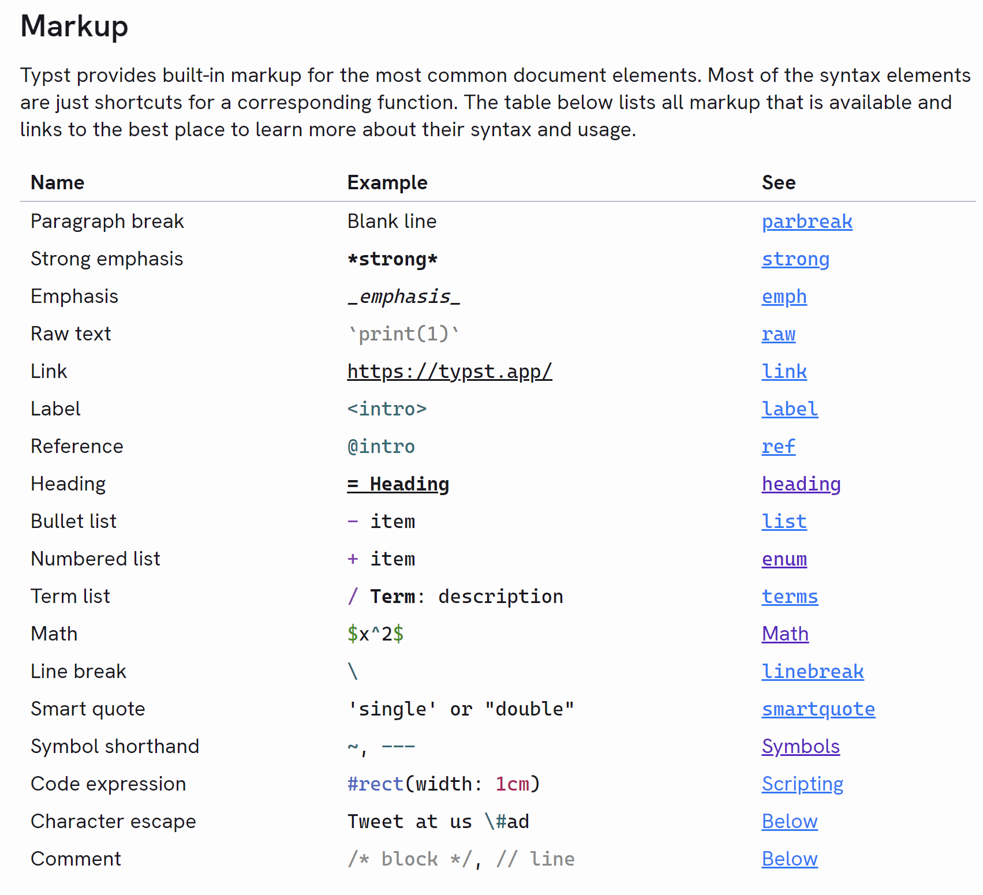
Task: Open the Scripting reference link
Action: click(802, 784)
